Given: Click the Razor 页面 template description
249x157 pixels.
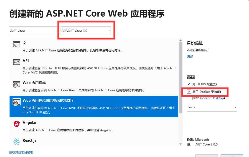Looking at the screenshot, I should (x=84, y=90).
